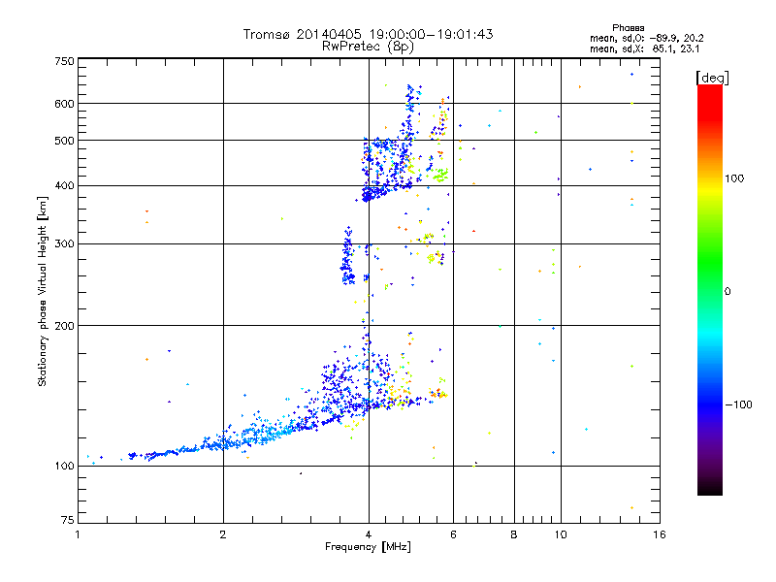The image size is (776, 582).
Task: Click the x-axis label '16'
Action: [660, 534]
